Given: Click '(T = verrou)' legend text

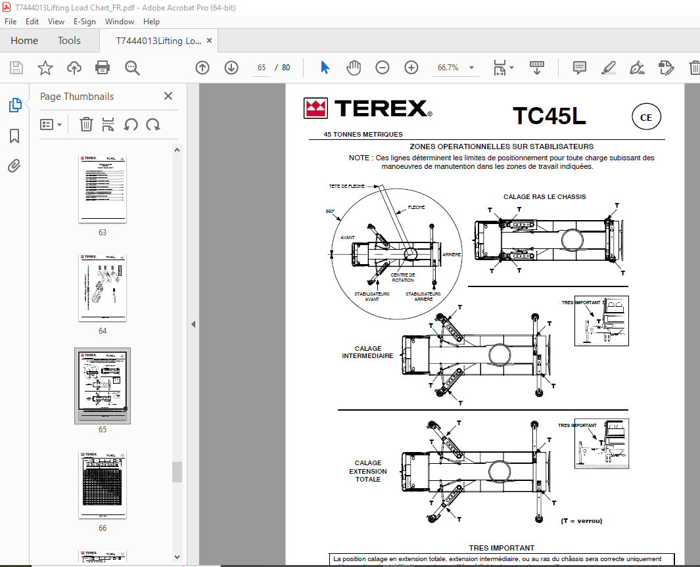Looking at the screenshot, I should [581, 520].
